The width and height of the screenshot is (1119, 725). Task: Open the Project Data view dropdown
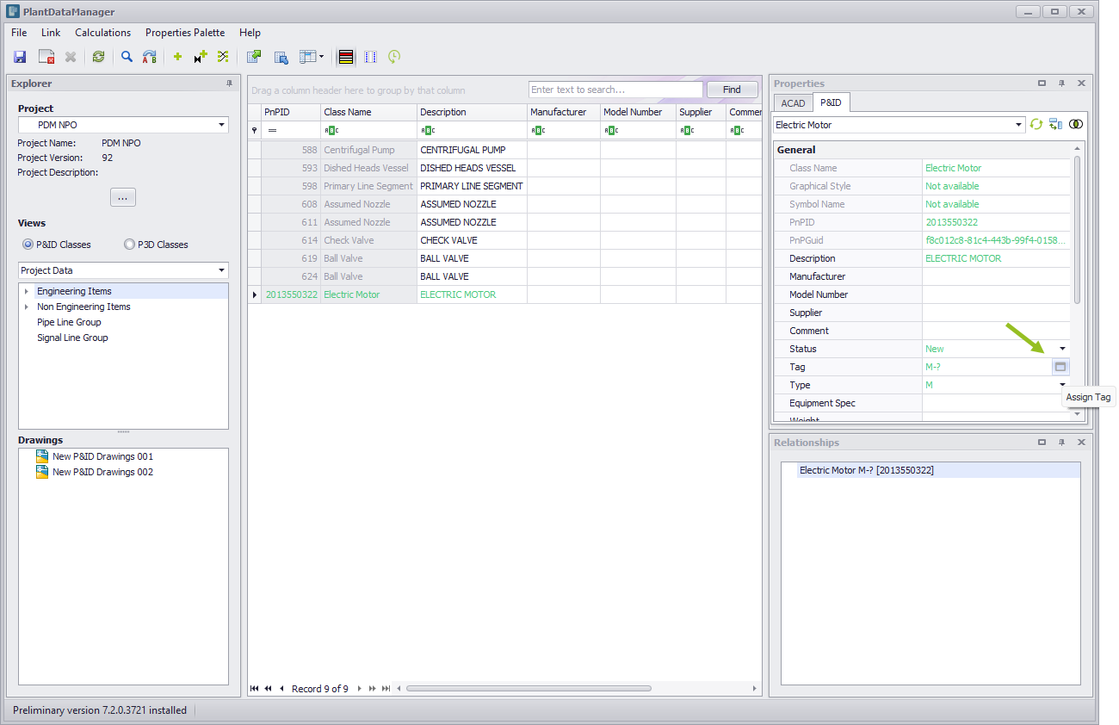(221, 270)
